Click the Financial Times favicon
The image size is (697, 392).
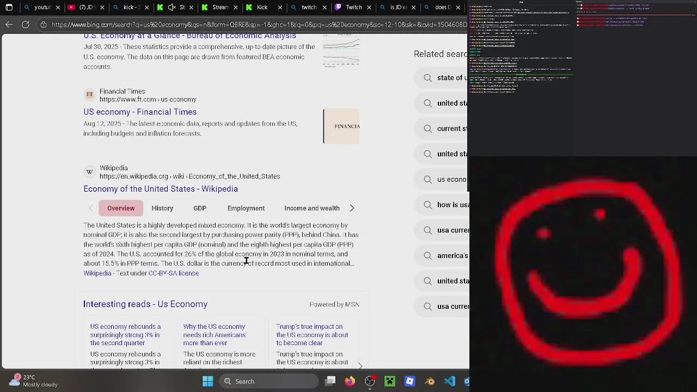pos(89,95)
